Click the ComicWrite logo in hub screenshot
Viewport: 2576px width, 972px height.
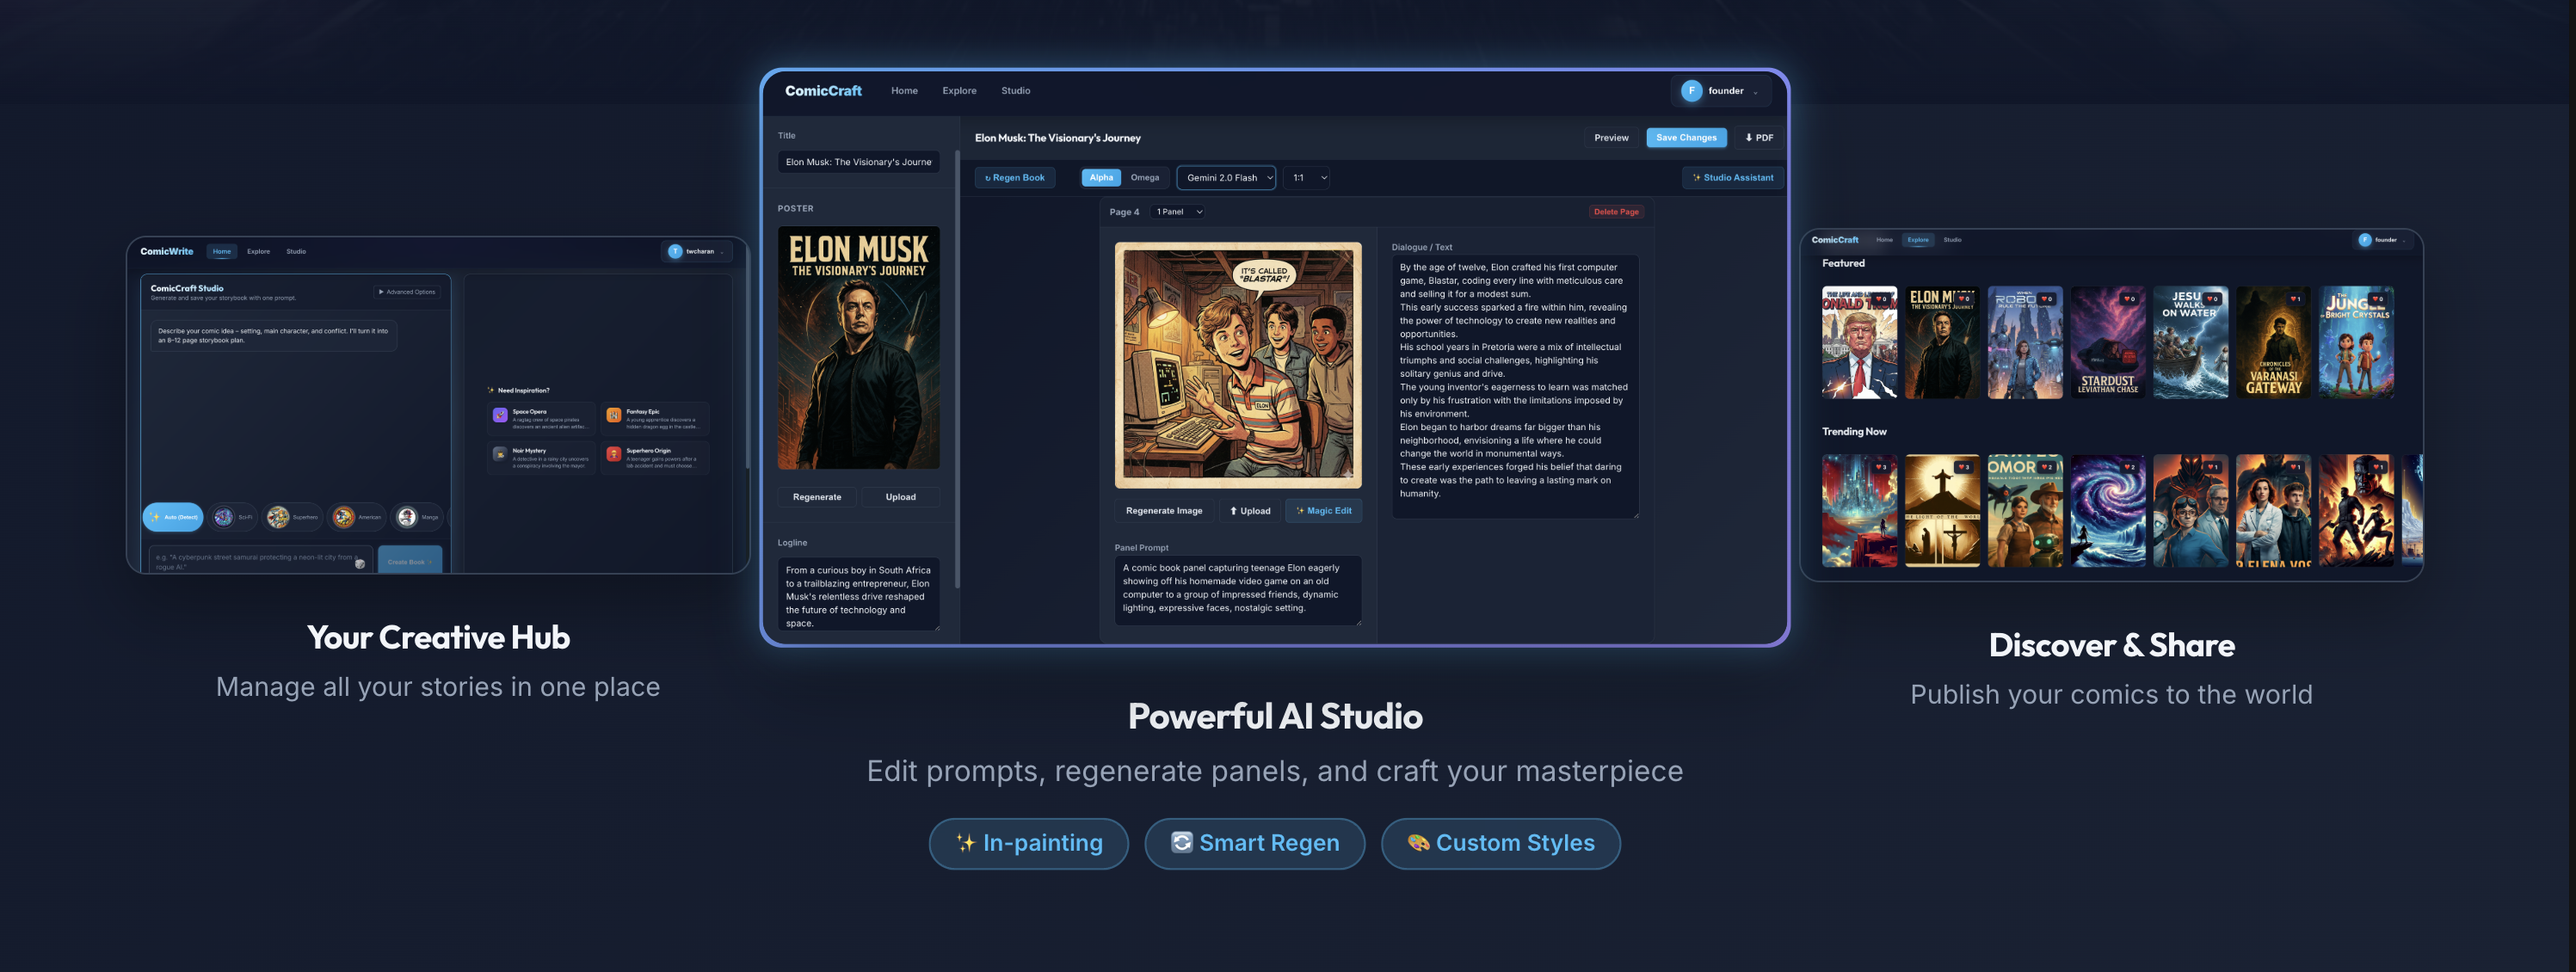[x=166, y=252]
